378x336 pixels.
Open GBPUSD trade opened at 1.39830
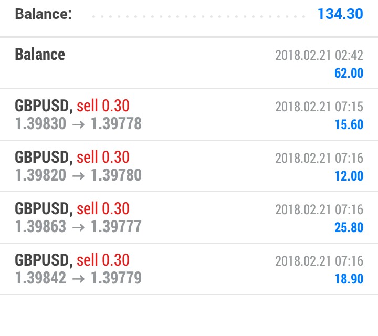pyautogui.click(x=189, y=114)
